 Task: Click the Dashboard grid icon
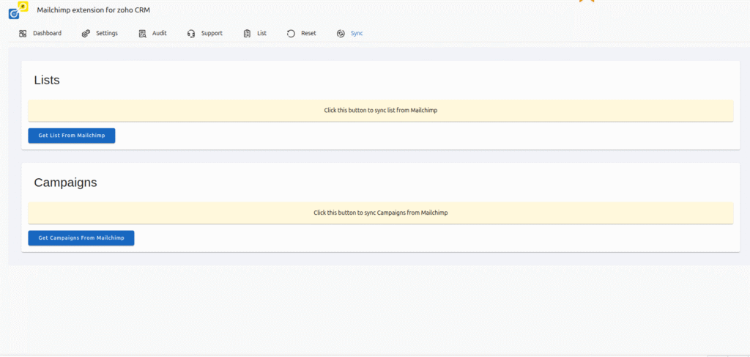click(x=23, y=34)
